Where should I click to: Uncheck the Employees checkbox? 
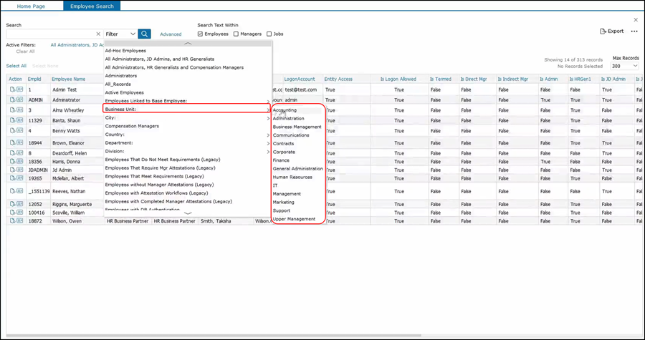(201, 34)
